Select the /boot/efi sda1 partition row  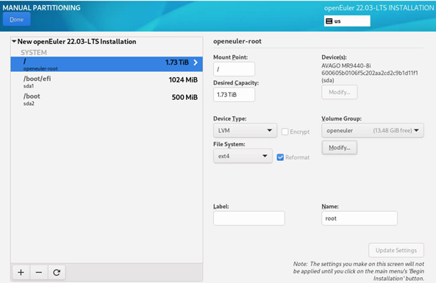107,82
